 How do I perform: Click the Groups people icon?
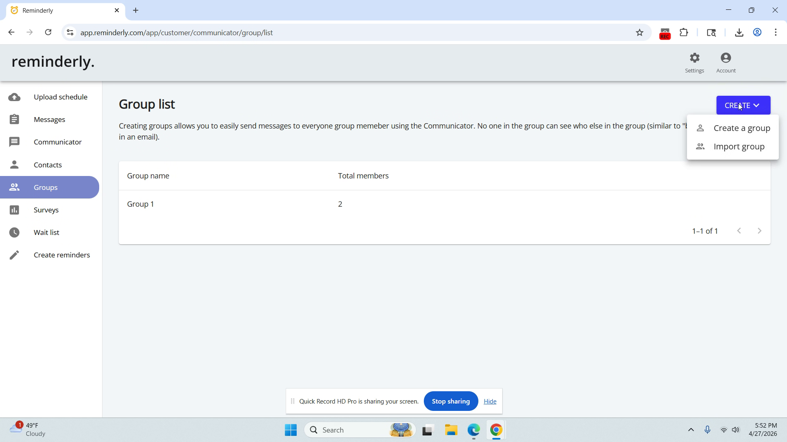[14, 187]
